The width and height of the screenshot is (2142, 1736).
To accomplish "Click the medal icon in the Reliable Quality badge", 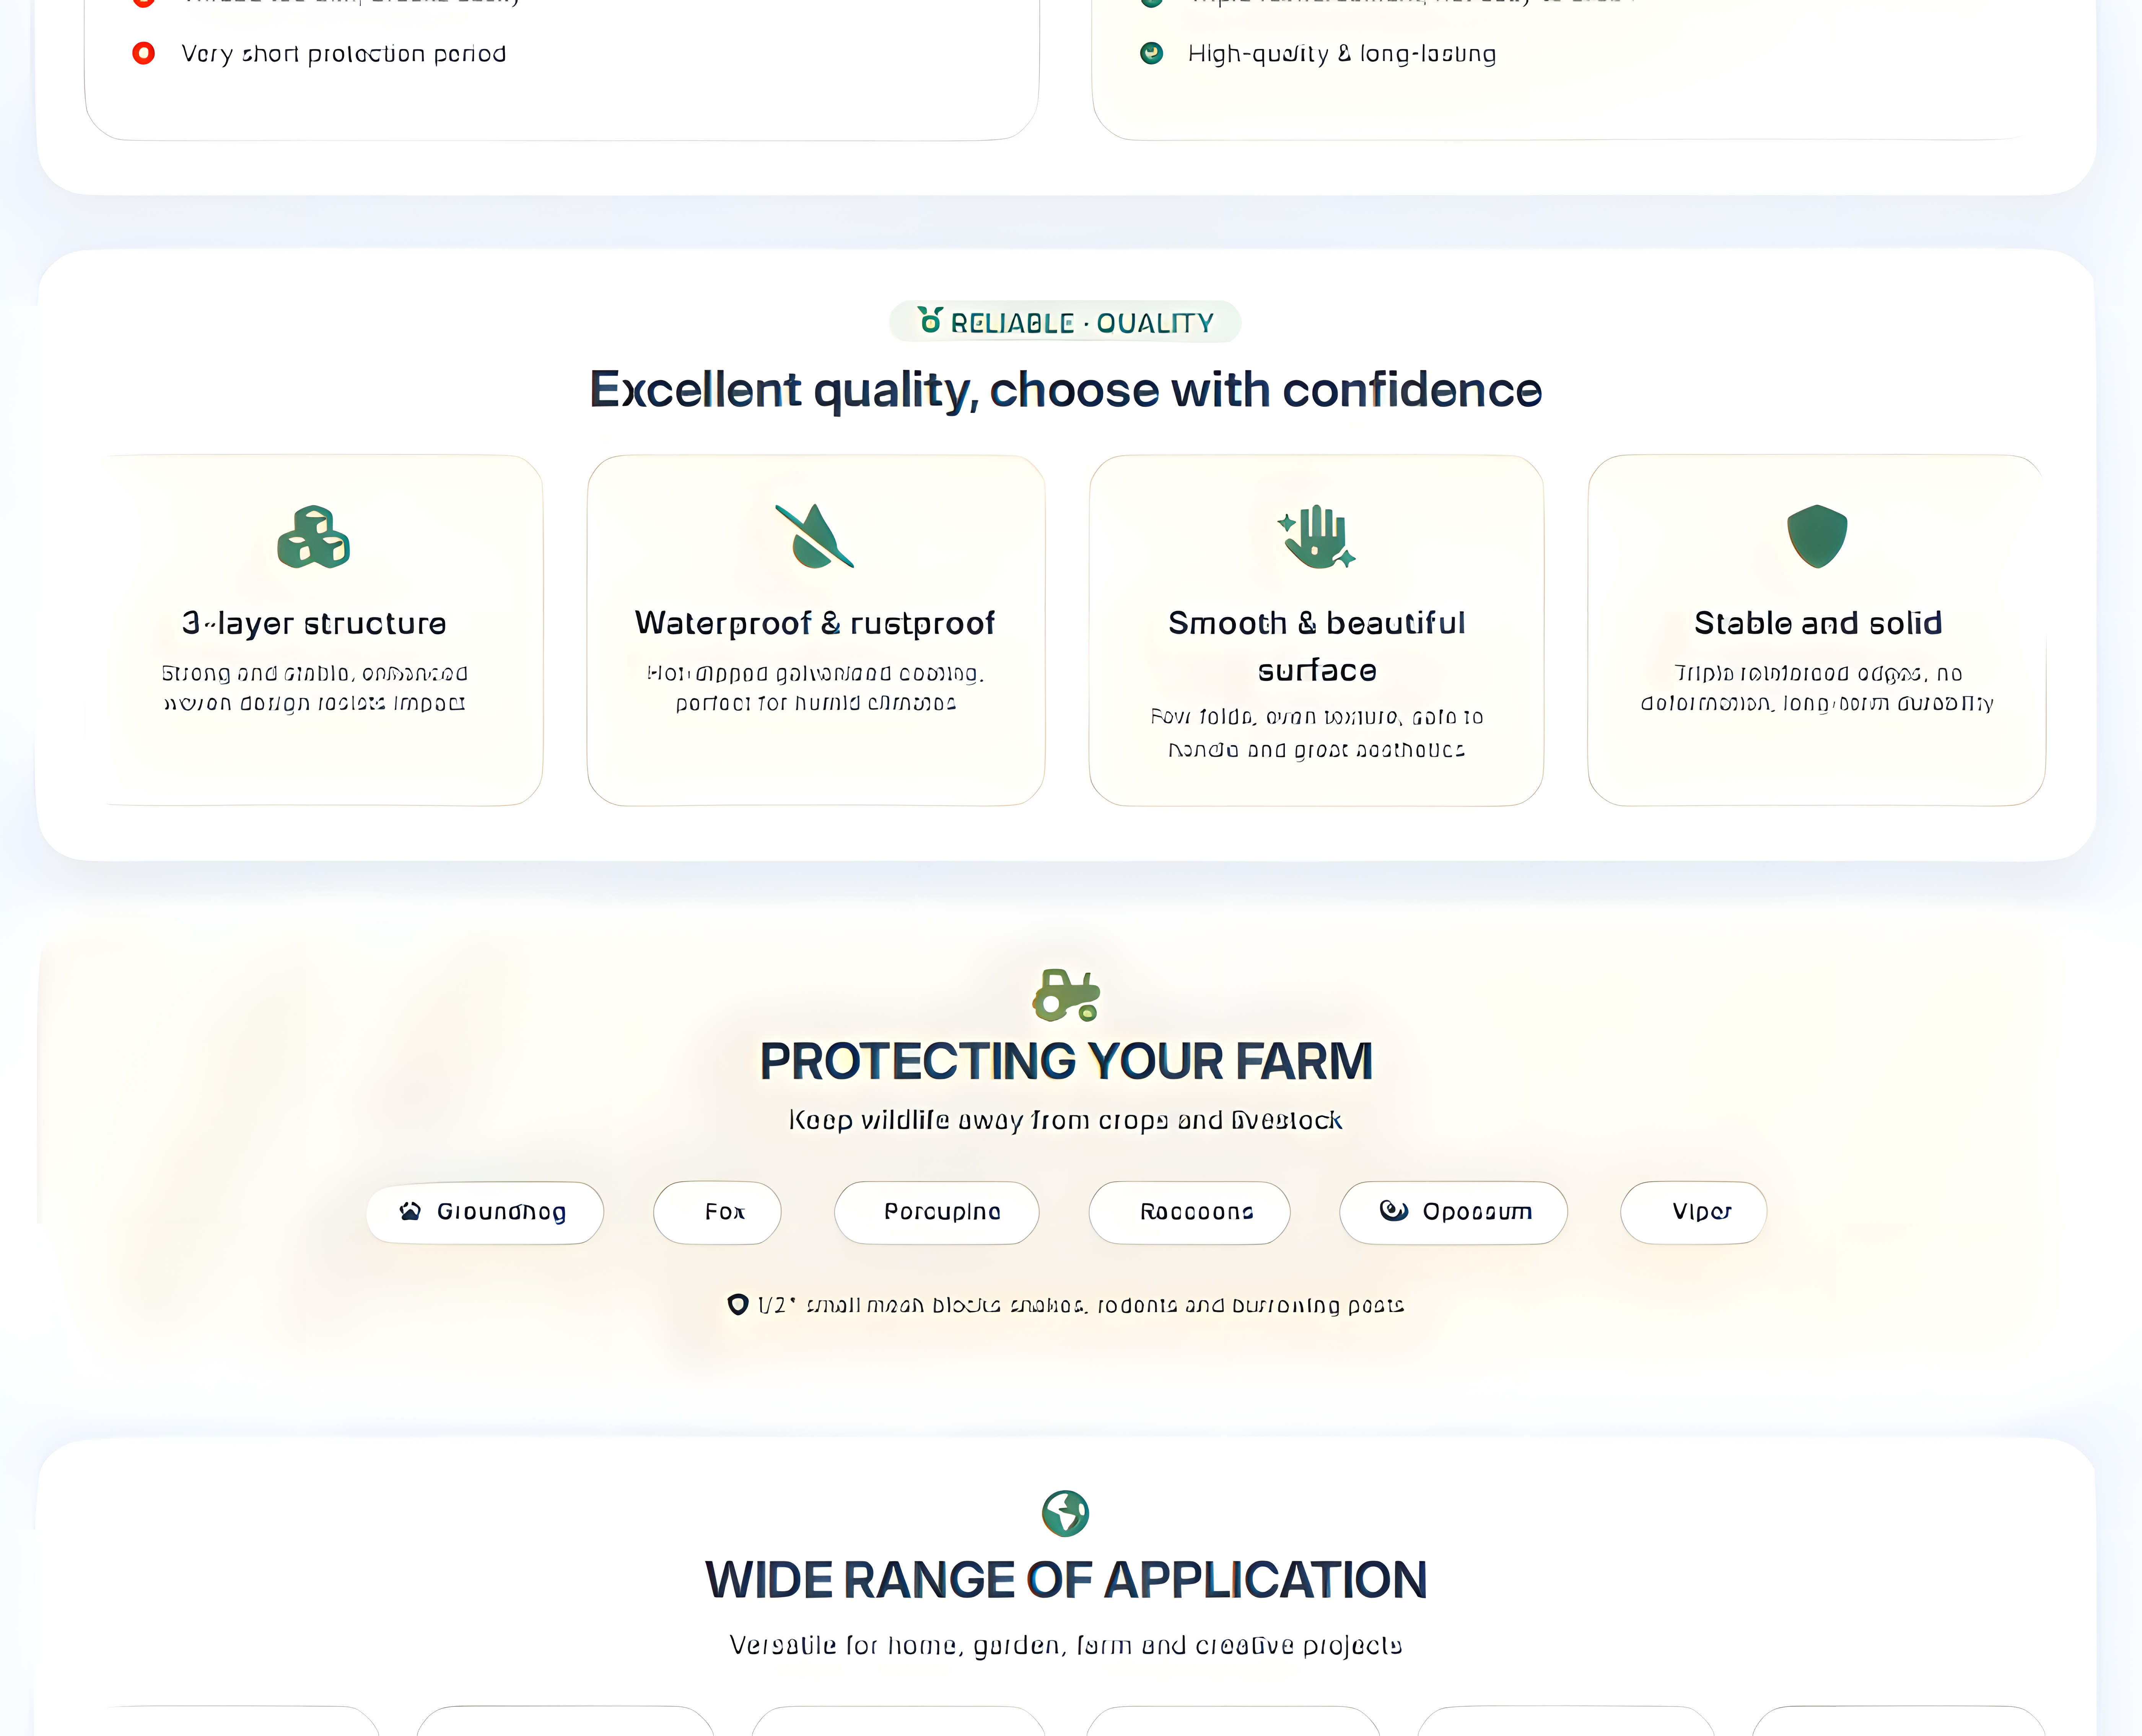I will 931,320.
